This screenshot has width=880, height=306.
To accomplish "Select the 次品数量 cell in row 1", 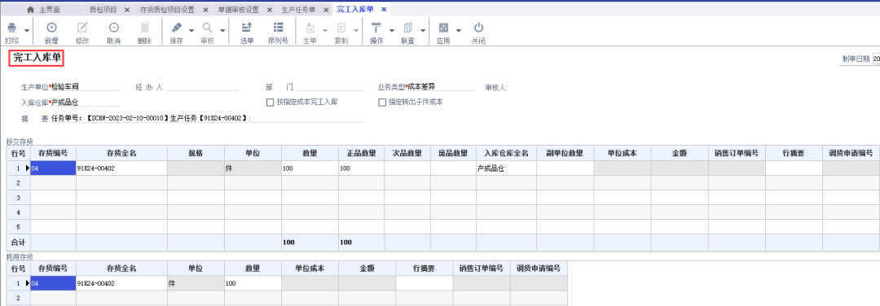I will point(407,168).
